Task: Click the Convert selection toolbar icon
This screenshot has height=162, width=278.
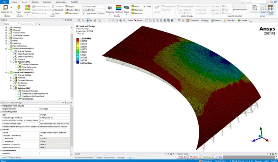Action: point(243,20)
